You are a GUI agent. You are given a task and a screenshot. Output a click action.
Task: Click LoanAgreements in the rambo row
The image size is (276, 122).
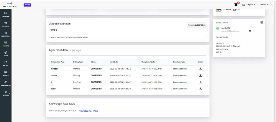coord(180,89)
